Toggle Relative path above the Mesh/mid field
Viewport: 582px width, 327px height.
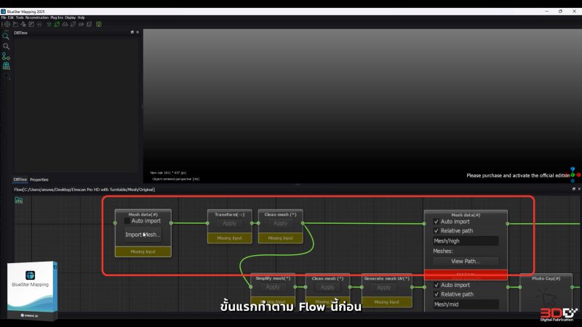[436, 294]
